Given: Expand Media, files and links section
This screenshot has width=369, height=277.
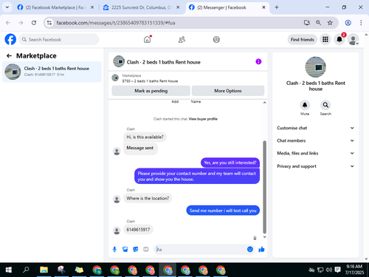Looking at the screenshot, I should coord(316,153).
